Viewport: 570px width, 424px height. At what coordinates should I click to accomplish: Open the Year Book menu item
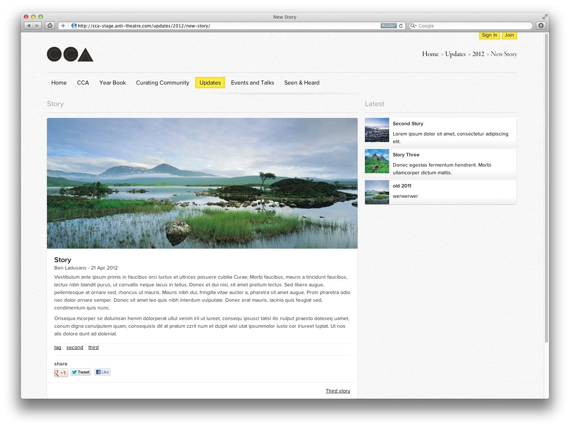pyautogui.click(x=113, y=83)
